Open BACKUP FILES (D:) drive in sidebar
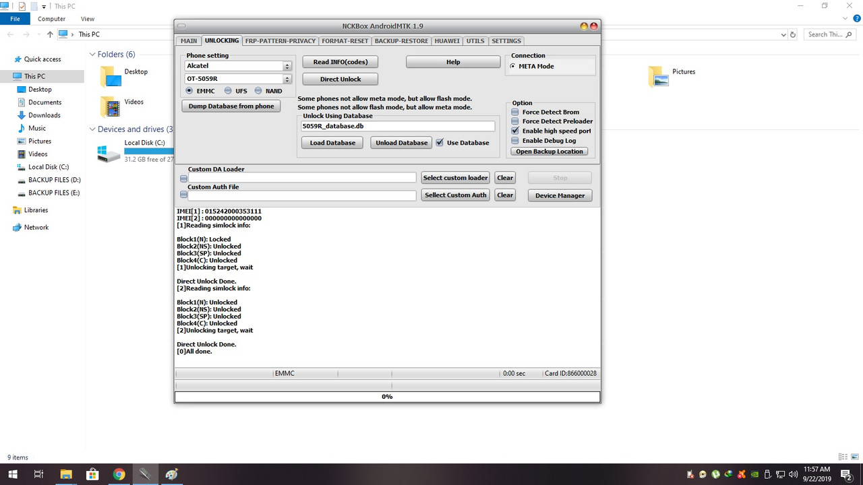 point(54,180)
